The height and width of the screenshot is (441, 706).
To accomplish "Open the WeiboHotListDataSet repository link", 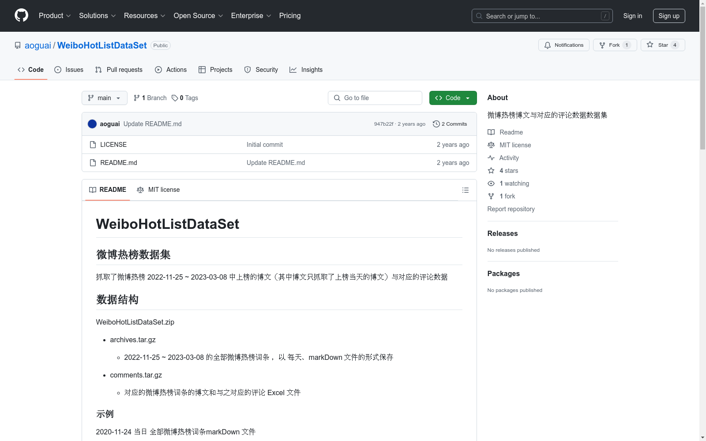I will click(102, 45).
